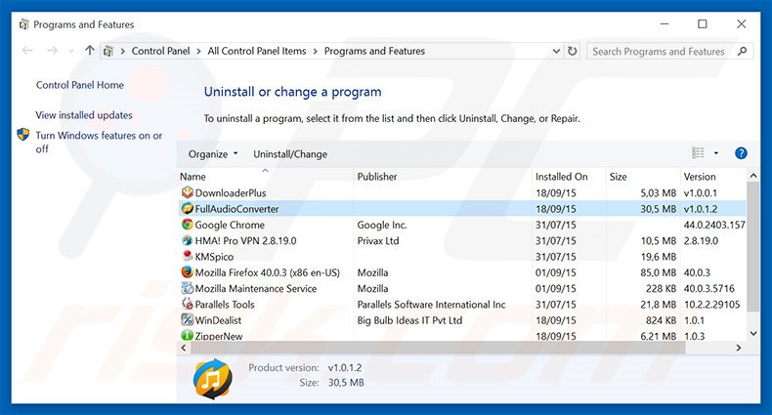Click the 85,0 MB size cell
This screenshot has height=415, width=772.
(x=659, y=272)
